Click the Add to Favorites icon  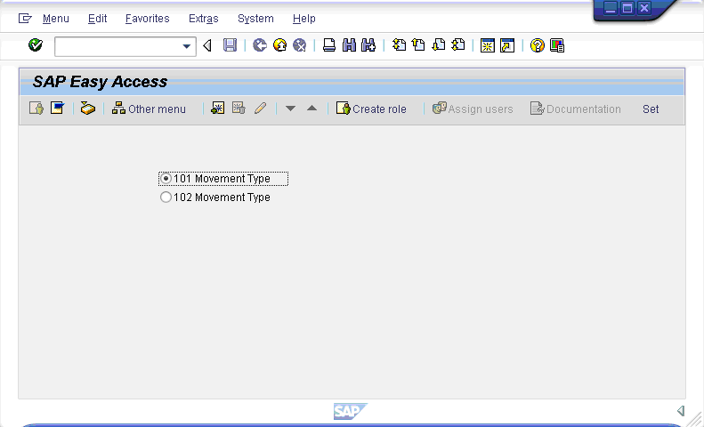point(218,109)
